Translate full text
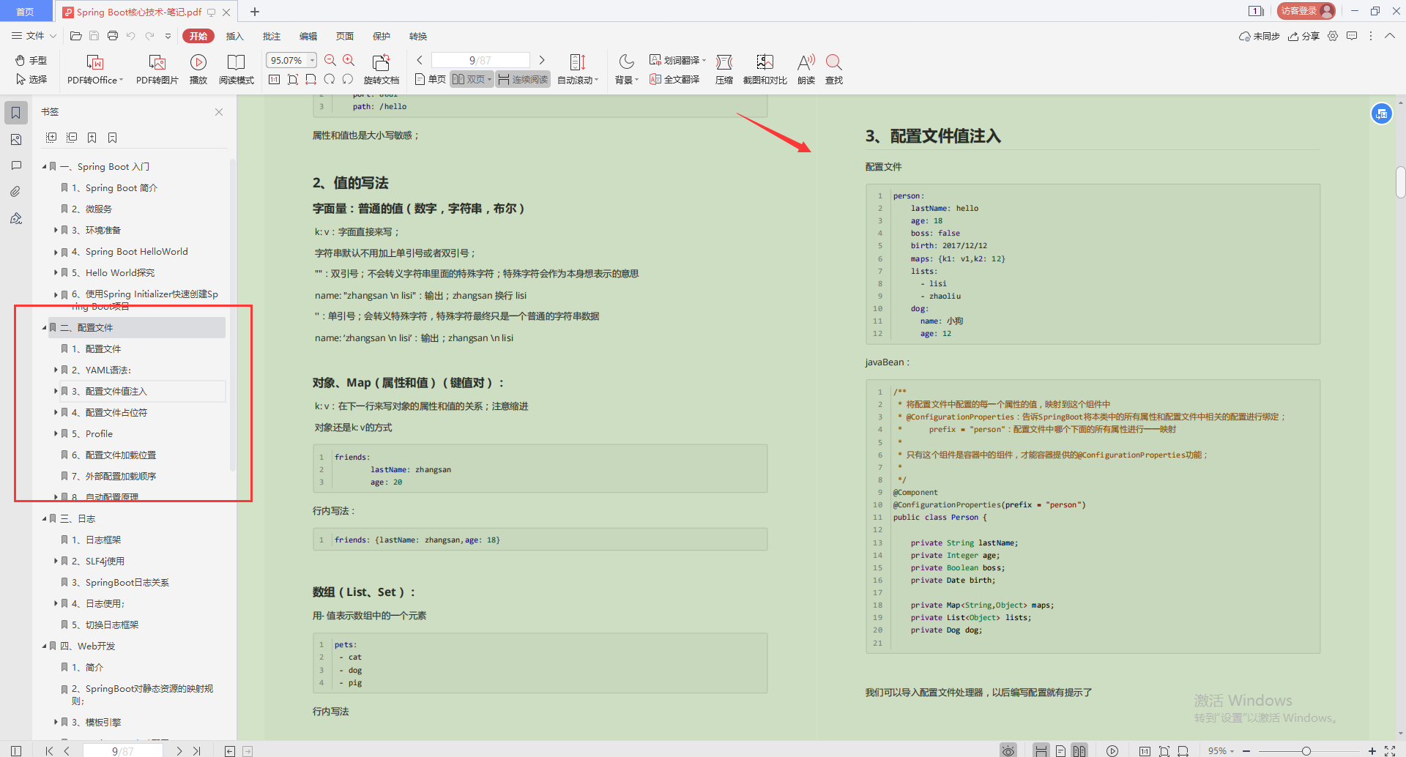 pos(674,79)
